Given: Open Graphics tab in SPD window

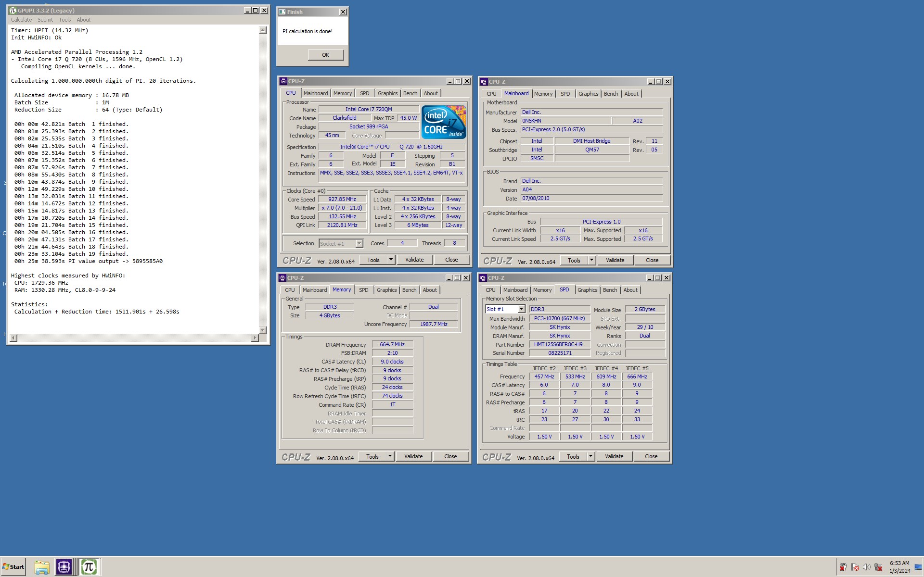Looking at the screenshot, I should (x=587, y=290).
